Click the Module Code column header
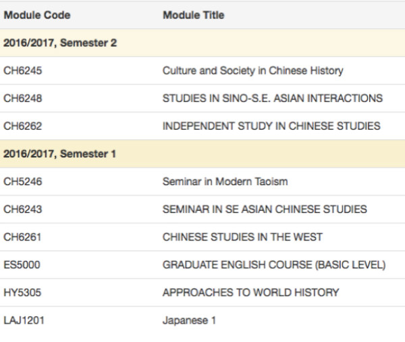 click(36, 15)
